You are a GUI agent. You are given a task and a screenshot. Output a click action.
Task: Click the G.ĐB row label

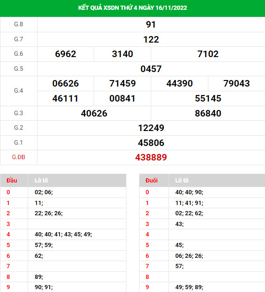click(18, 157)
